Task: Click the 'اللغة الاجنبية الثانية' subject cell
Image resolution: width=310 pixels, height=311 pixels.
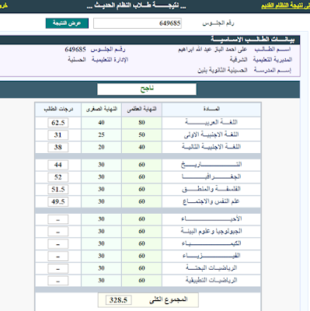Action: coord(211,147)
